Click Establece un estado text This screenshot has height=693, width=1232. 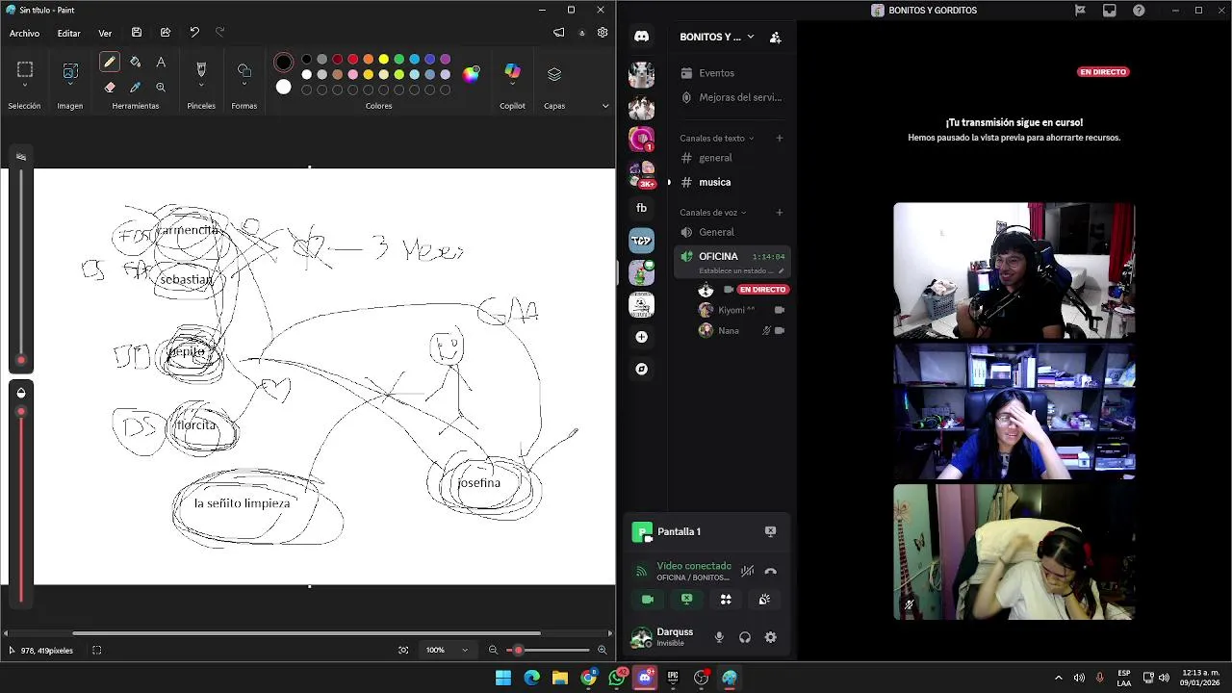[736, 271]
